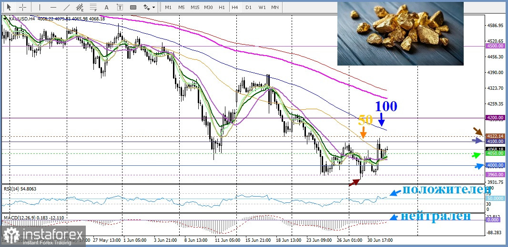508x247 pixels.
Task: Pick the equidistant channel tool
Action: point(80,7)
